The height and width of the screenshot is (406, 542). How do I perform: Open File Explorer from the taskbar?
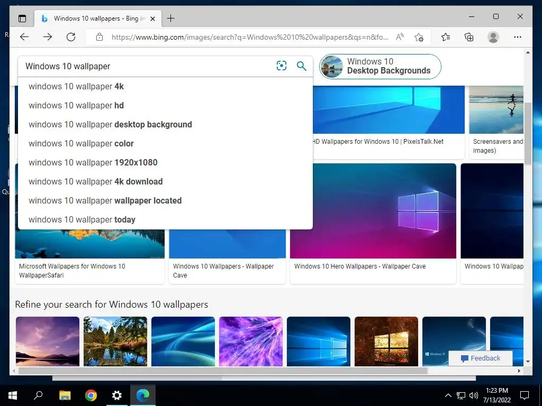coord(65,395)
